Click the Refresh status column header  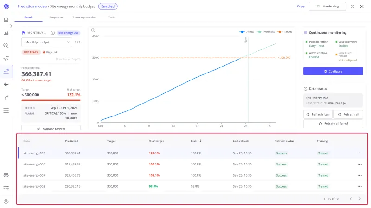click(x=284, y=141)
